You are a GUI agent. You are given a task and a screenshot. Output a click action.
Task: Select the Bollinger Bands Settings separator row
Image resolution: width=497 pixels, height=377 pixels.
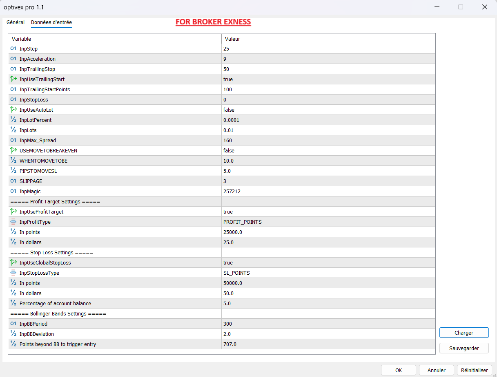click(222, 313)
